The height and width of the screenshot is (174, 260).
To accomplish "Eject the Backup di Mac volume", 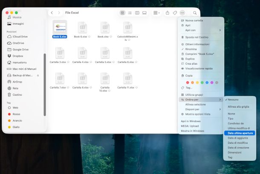I will tap(38, 75).
